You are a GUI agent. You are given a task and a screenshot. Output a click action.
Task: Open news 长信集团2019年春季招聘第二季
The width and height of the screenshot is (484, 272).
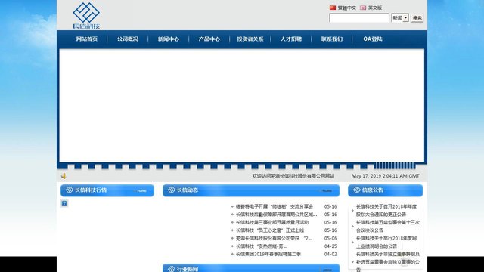point(268,254)
